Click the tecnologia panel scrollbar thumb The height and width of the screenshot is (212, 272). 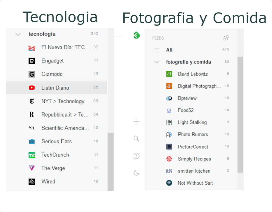[x=110, y=161]
